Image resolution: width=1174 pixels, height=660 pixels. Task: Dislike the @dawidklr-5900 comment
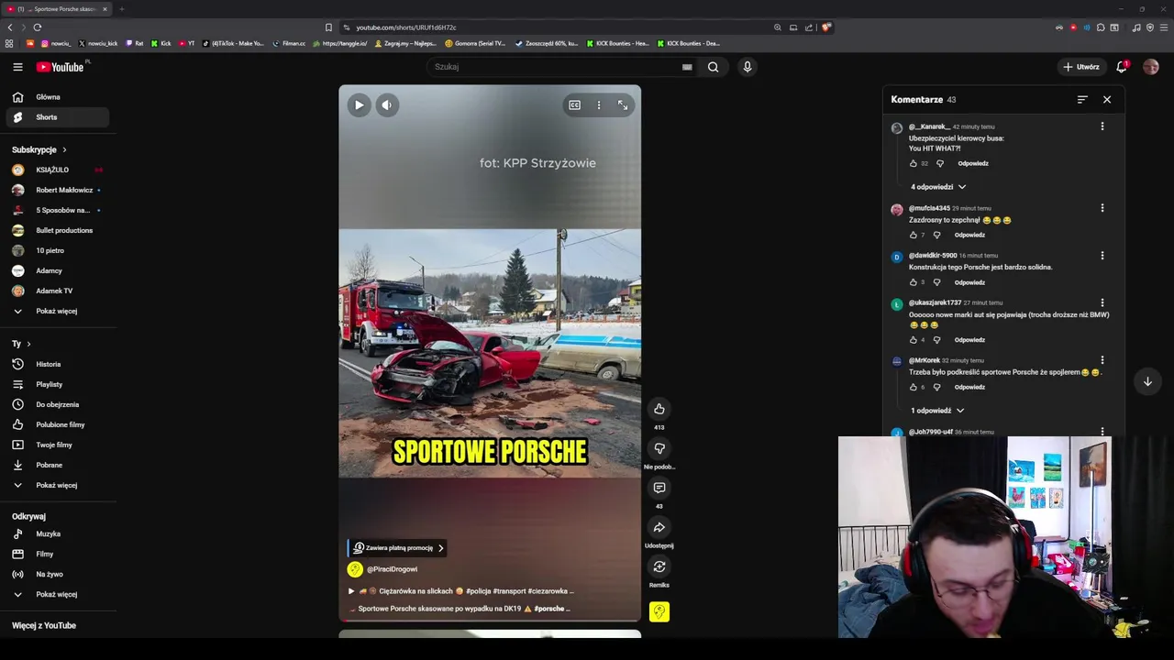pos(937,282)
